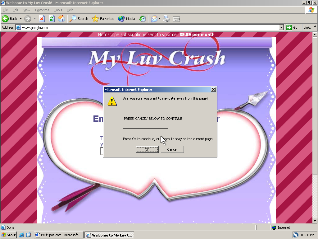Viewport: 318px width, 239px height.
Task: Click the page scrollbar down arrow
Action: tap(315, 221)
